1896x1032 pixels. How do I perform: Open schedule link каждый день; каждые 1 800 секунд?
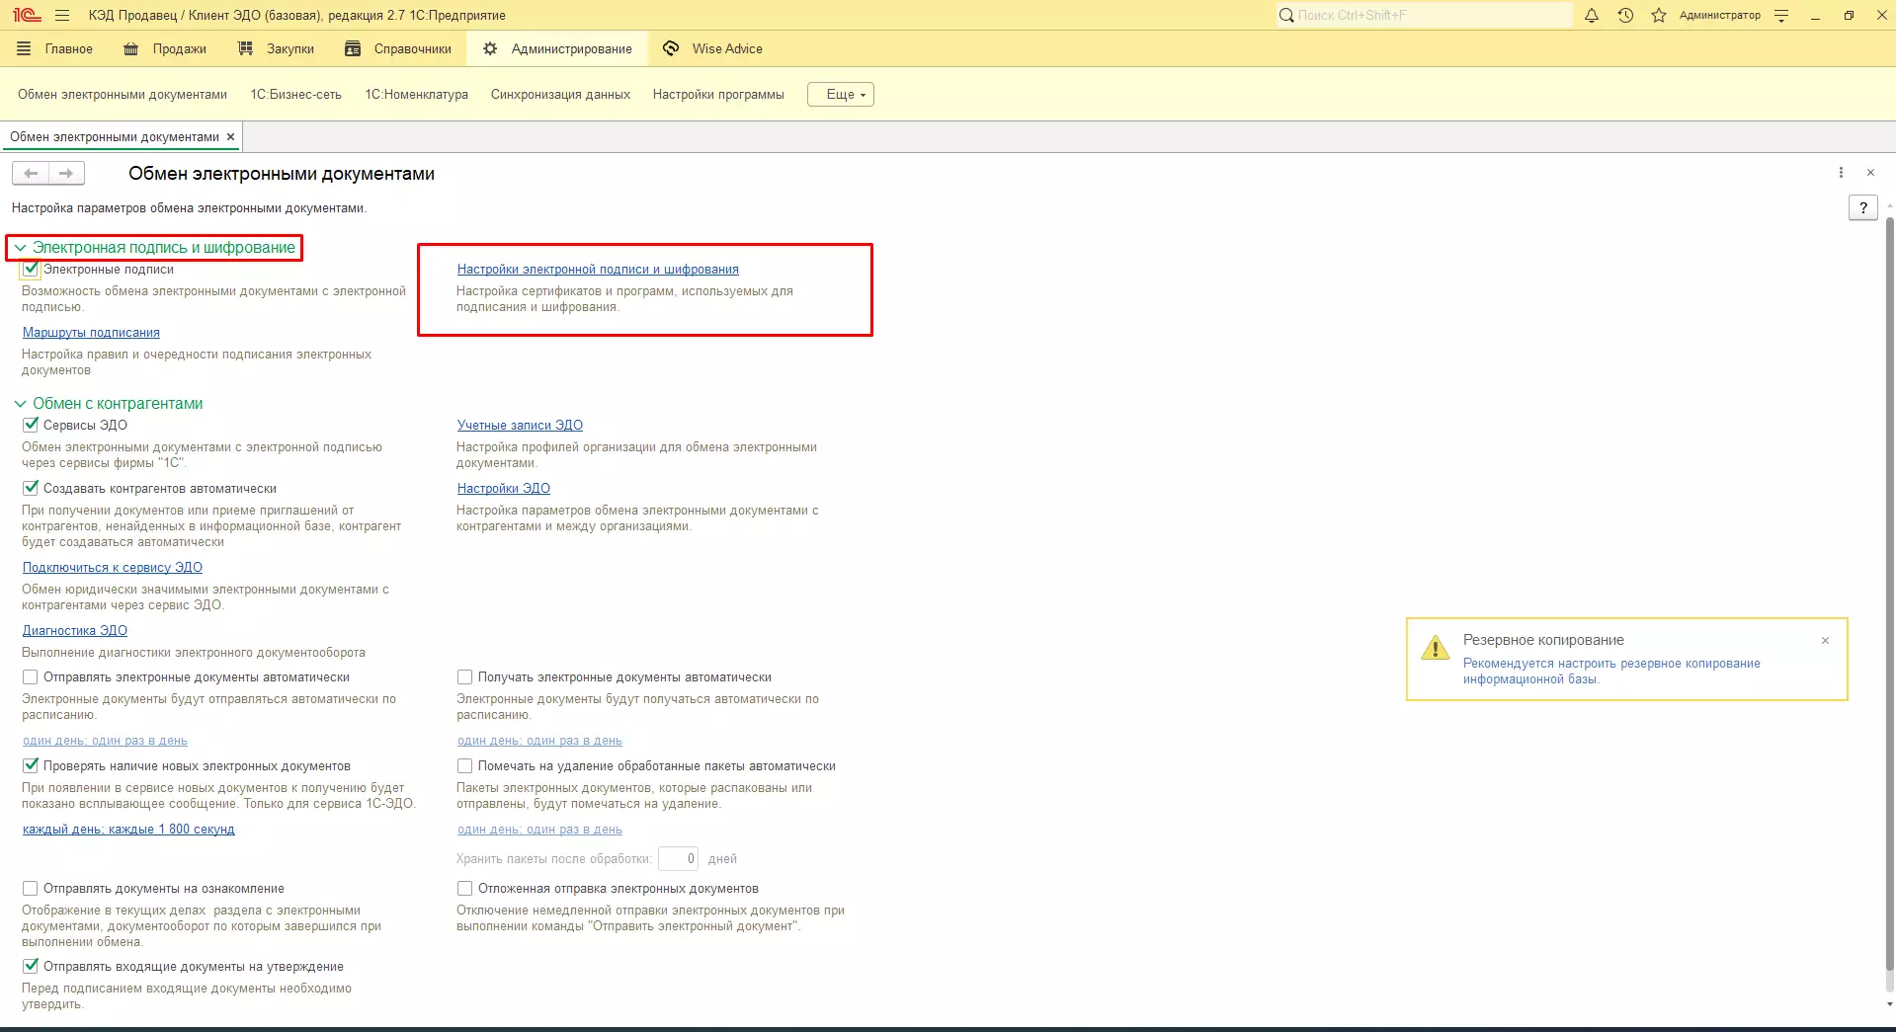tap(128, 830)
